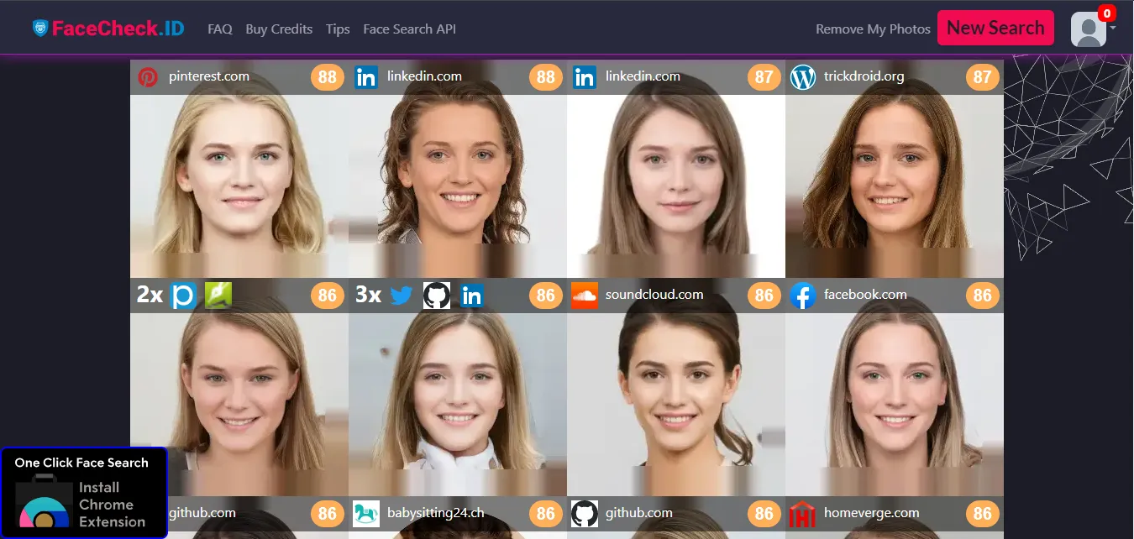Open the Tips navigation link
Screen dimensions: 1134x539
tap(338, 29)
